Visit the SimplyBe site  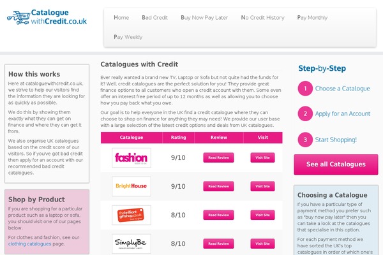point(262,244)
